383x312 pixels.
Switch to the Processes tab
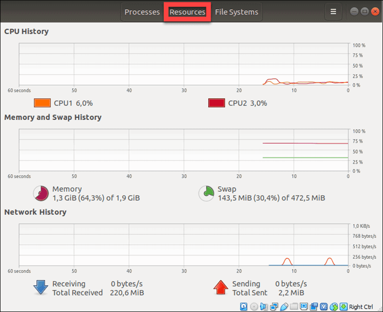(142, 12)
